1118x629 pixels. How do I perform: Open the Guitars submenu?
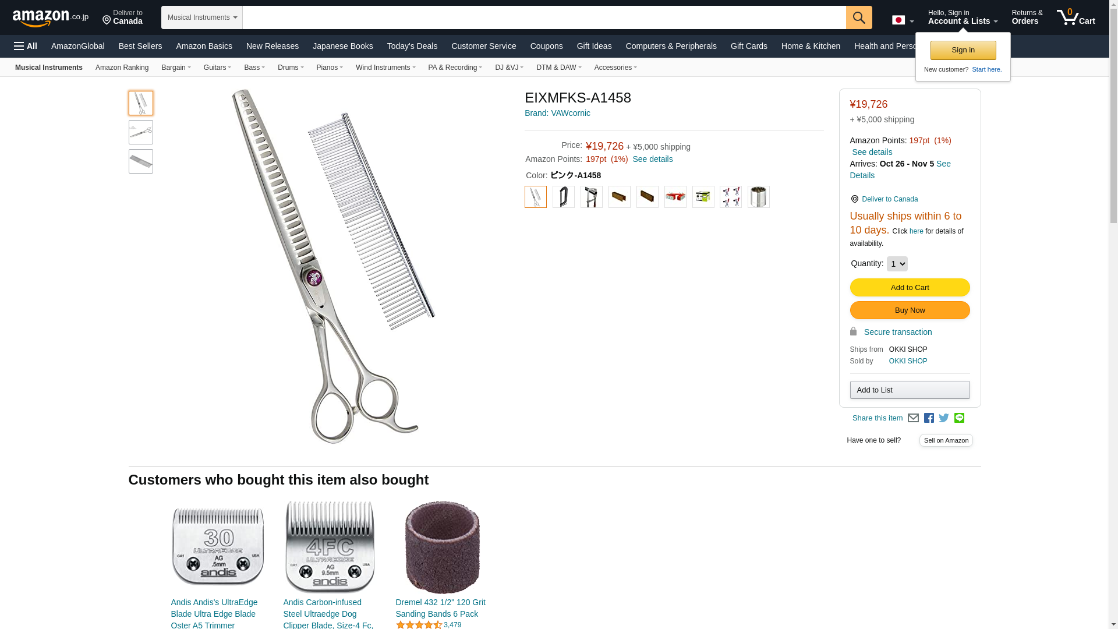coord(217,68)
